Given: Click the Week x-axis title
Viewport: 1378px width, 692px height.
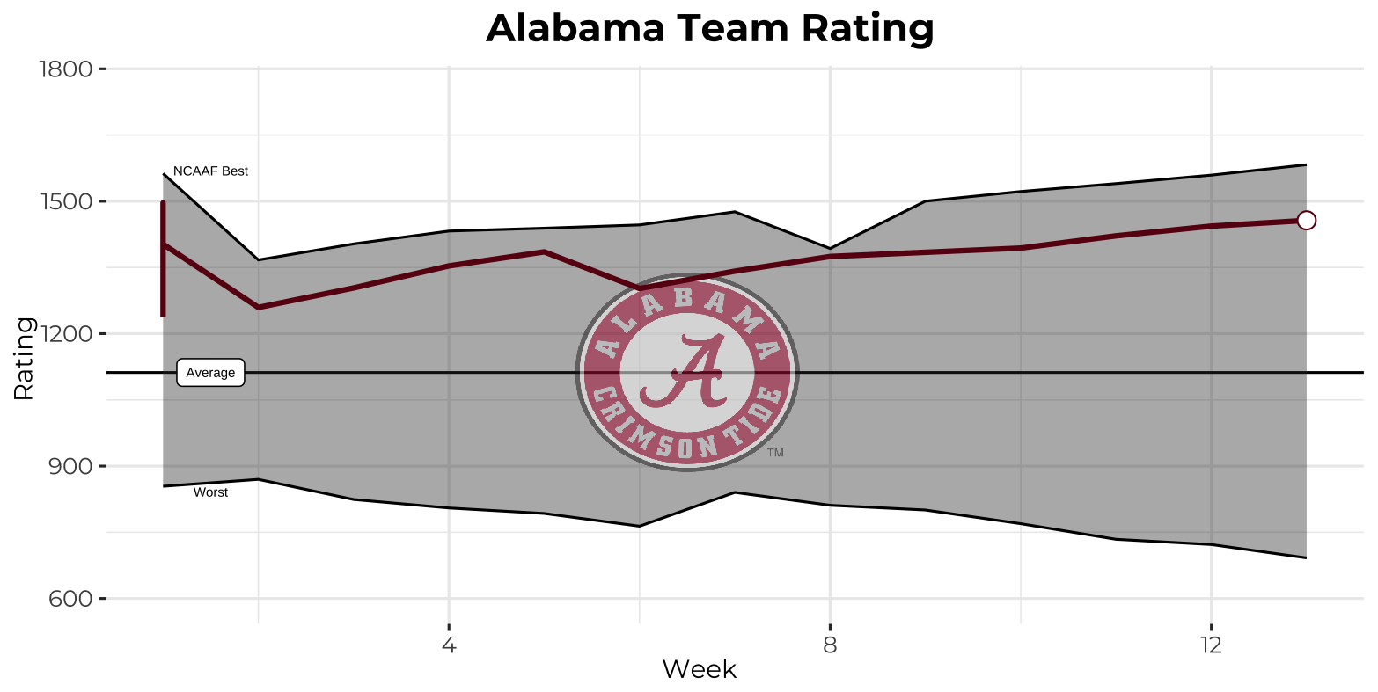Looking at the screenshot, I should 699,670.
